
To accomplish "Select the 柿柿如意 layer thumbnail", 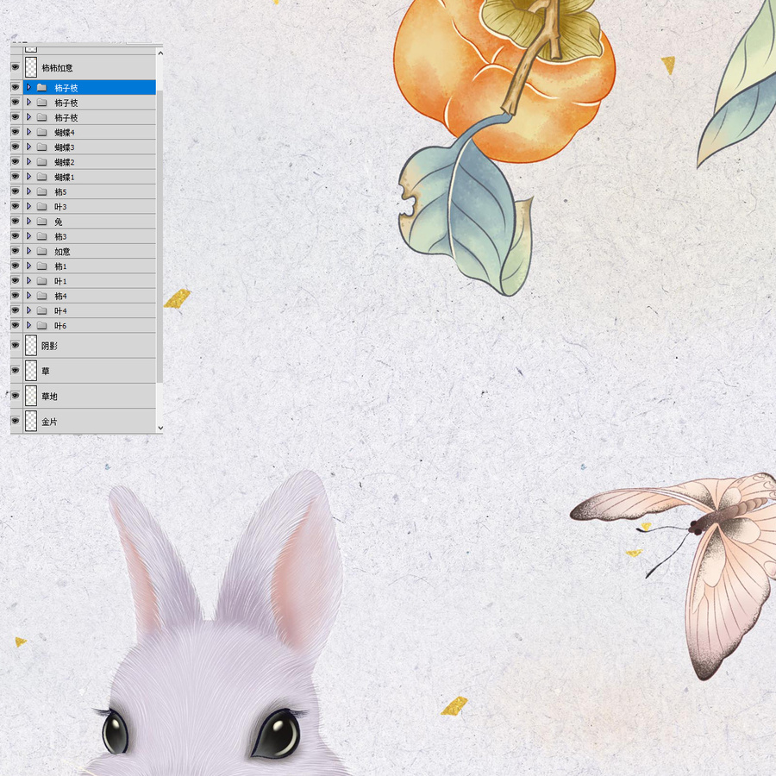I will pos(31,67).
